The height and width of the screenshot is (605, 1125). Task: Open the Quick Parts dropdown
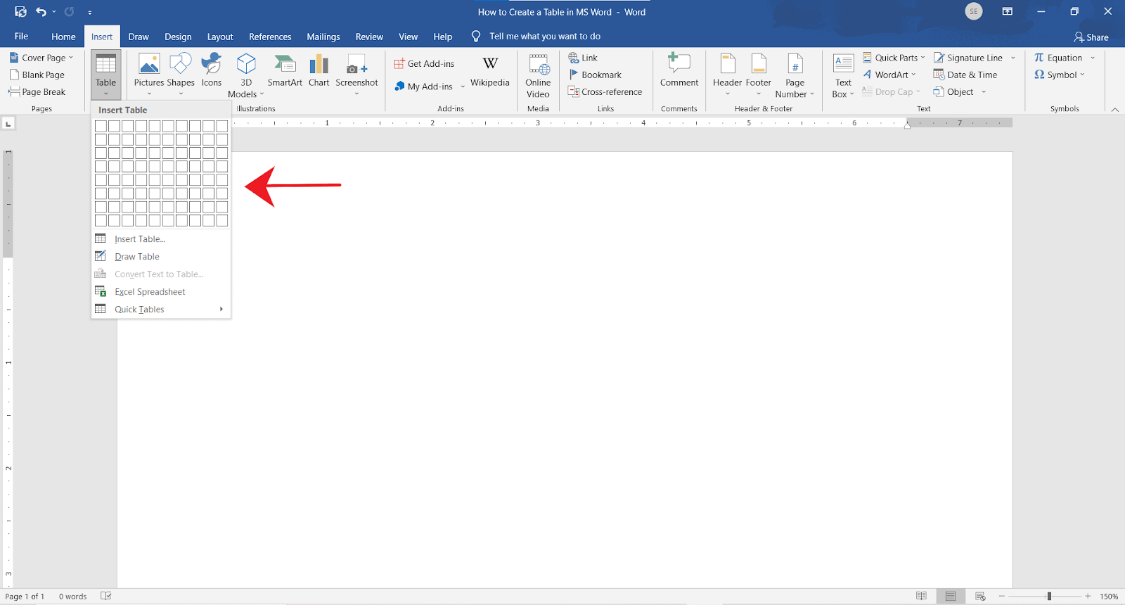tap(894, 58)
